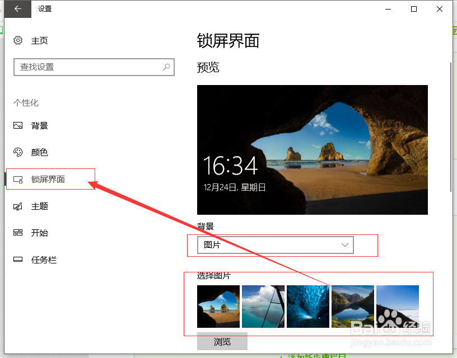Select the blue ice cave thumbnail
Screen dimensions: 457x358
click(307, 305)
